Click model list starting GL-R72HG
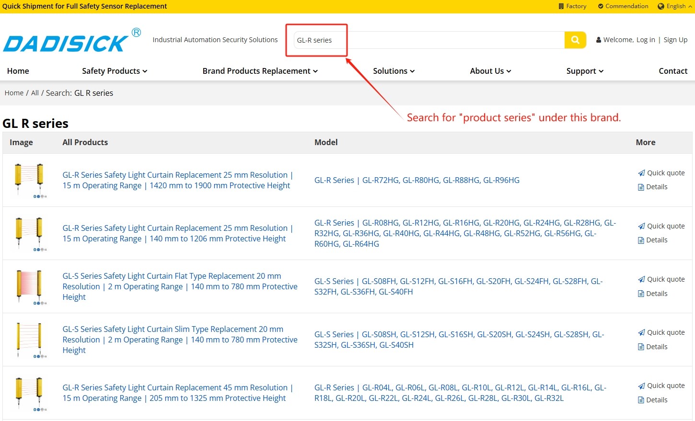The image size is (695, 421). [x=417, y=180]
